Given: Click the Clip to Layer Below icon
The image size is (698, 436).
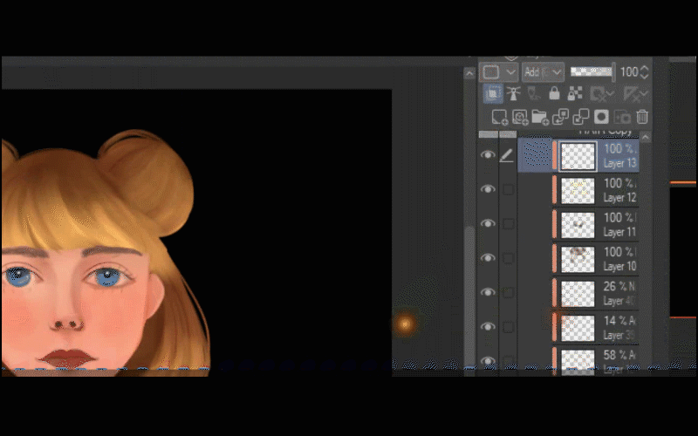Looking at the screenshot, I should click(x=492, y=94).
